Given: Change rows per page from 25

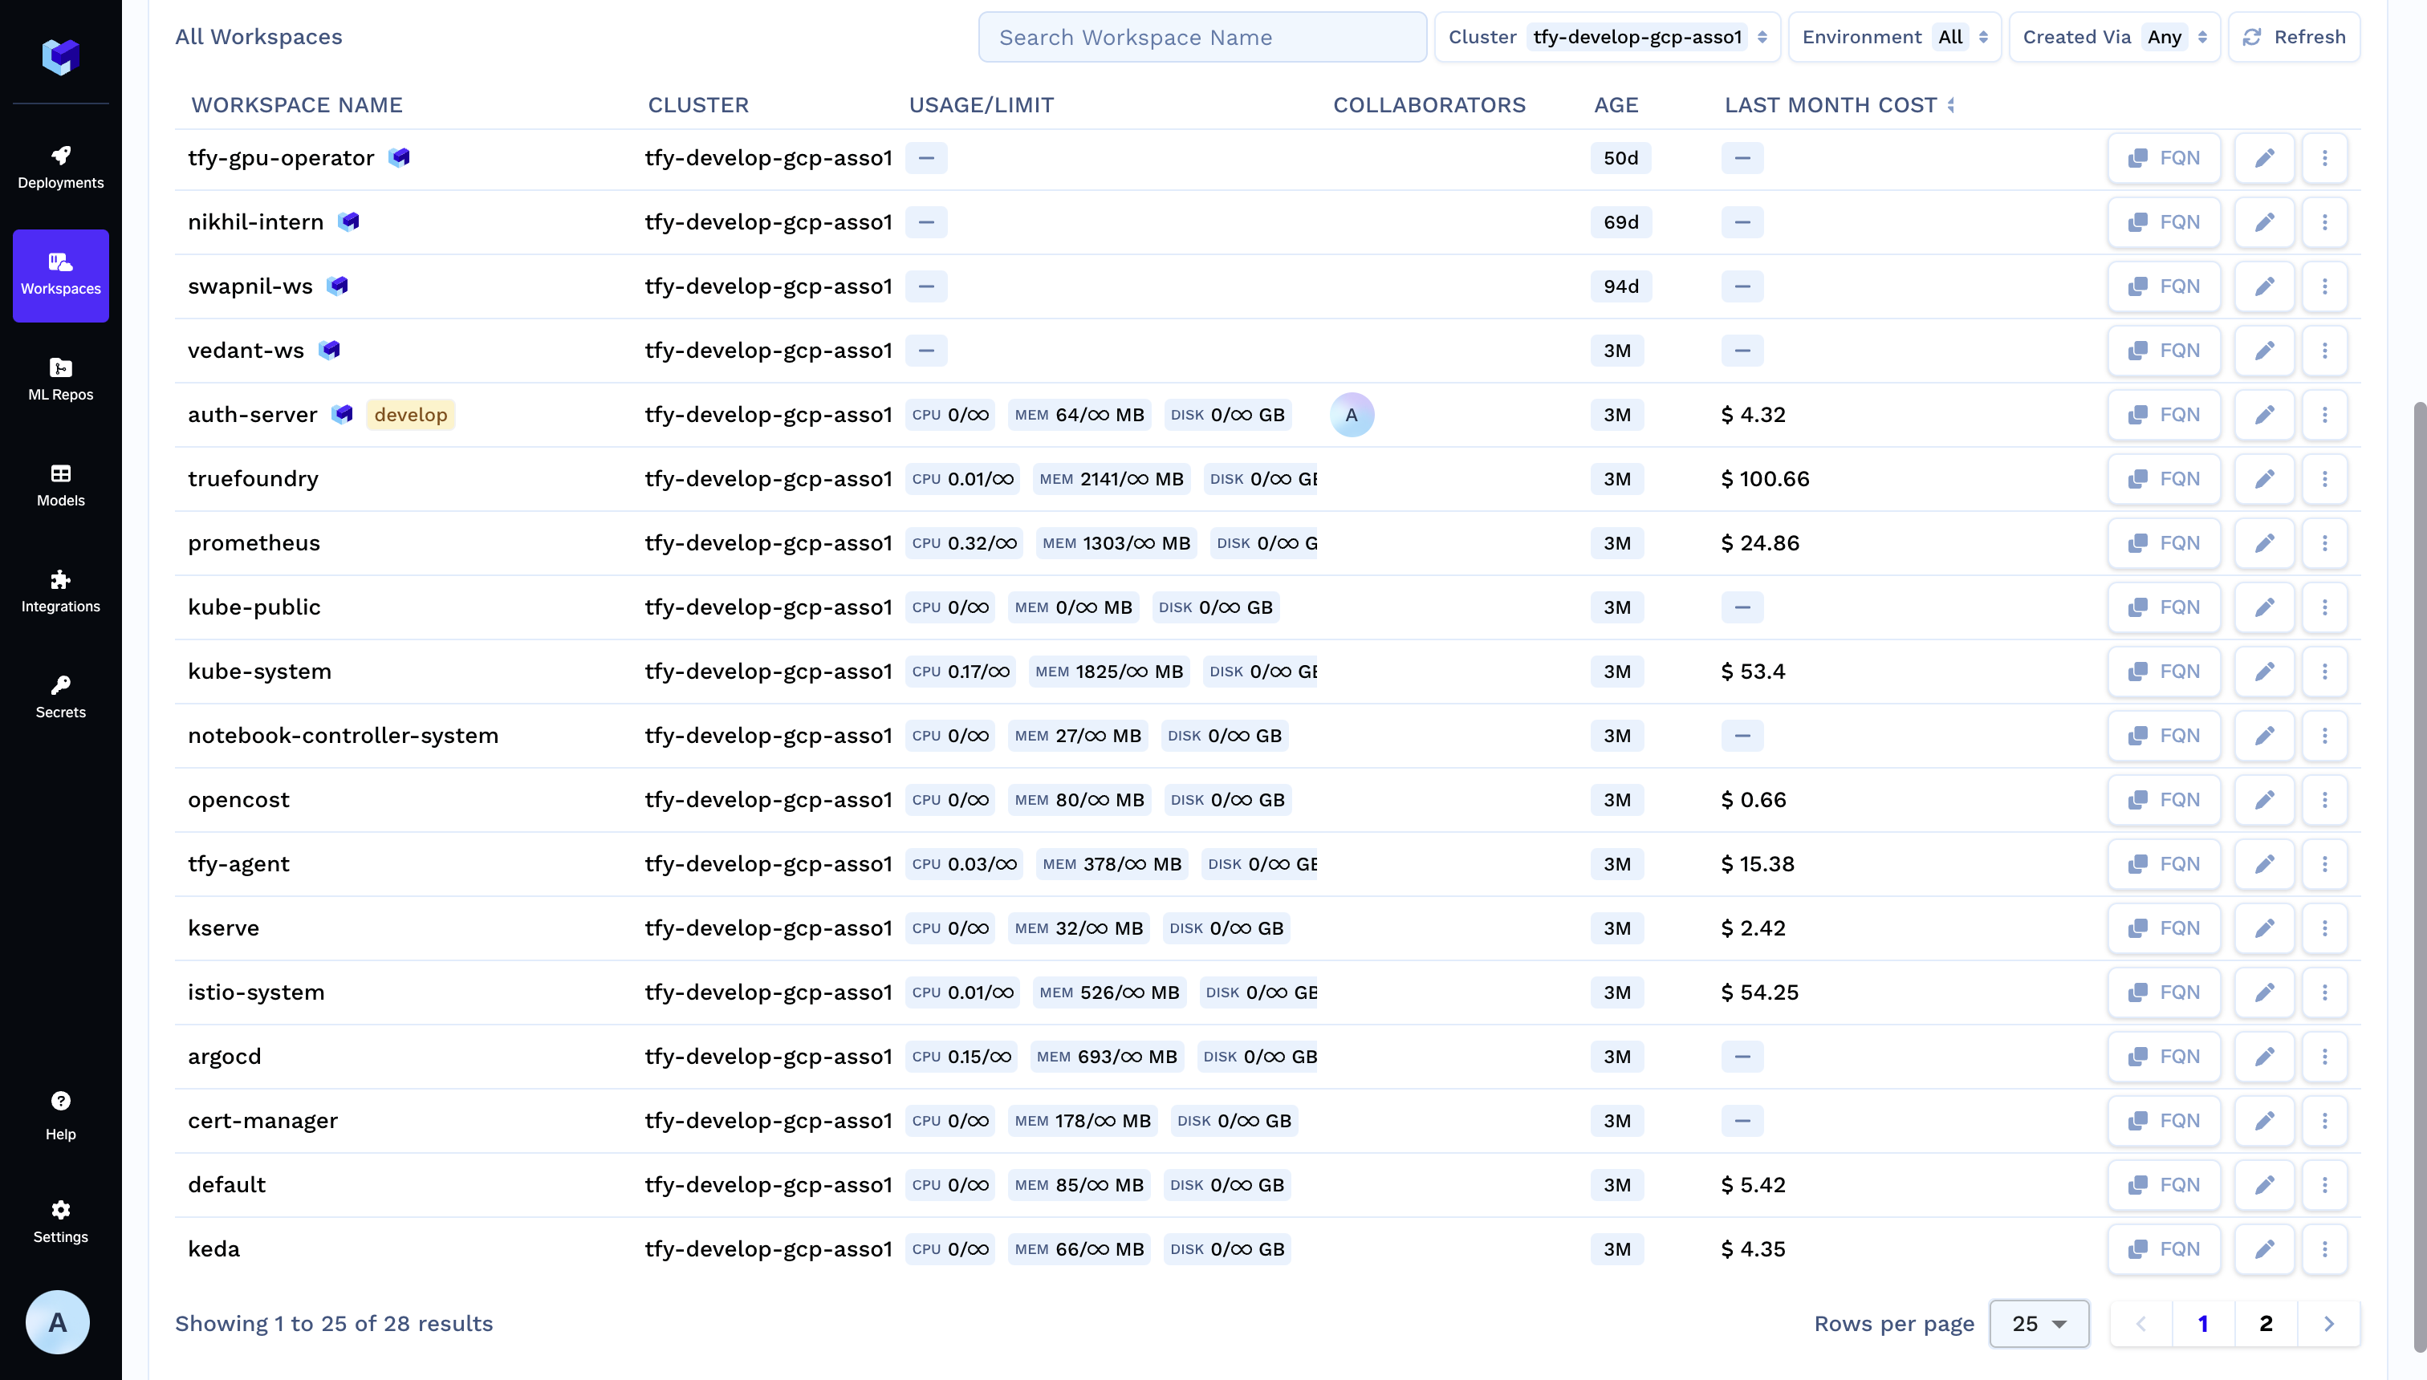Looking at the screenshot, I should click(2039, 1323).
